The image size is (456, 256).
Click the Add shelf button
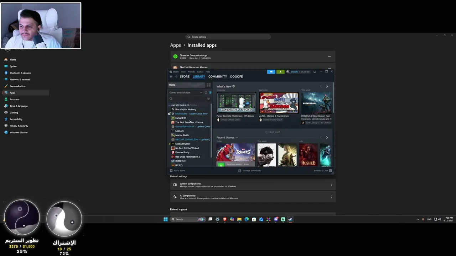(273, 132)
